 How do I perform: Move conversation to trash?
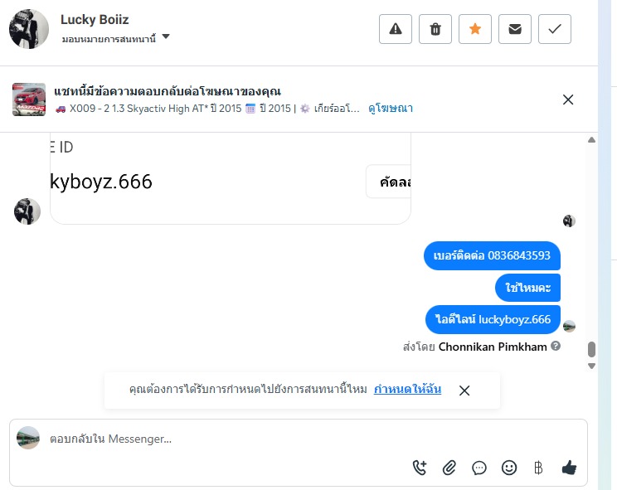(x=435, y=29)
